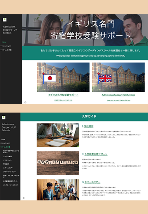Click the APPLICATION letter tiles photo
This screenshot has width=148, height=214.
pyautogui.click(x=58, y=163)
